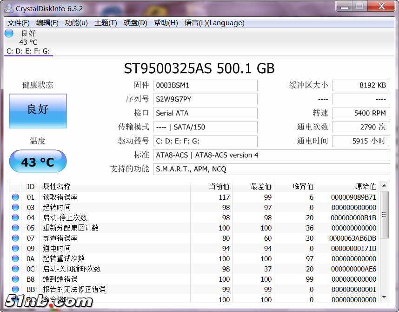Click the 属性名称 column header
This screenshot has width=399, height=312.
pos(57,186)
